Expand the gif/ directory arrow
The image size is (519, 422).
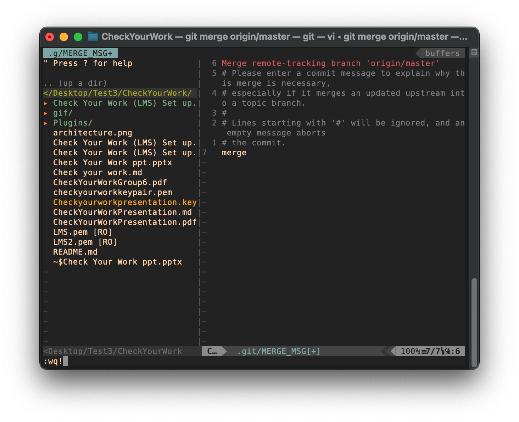click(x=46, y=113)
